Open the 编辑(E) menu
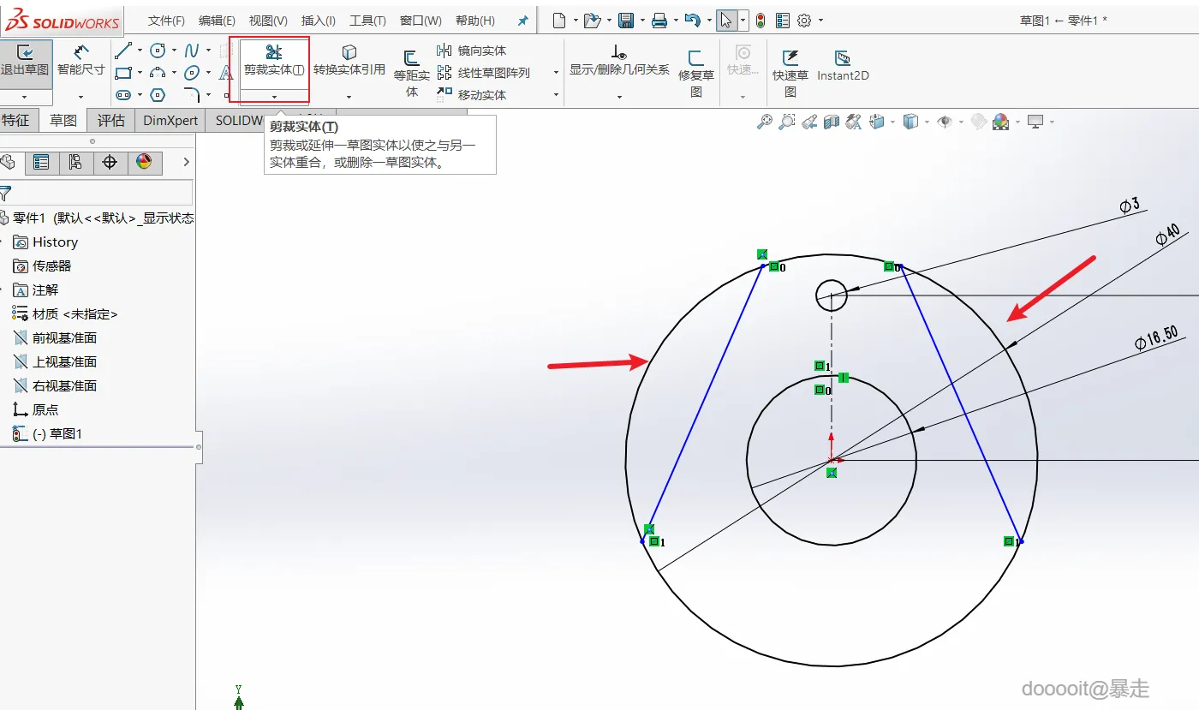1199x710 pixels. [x=217, y=21]
